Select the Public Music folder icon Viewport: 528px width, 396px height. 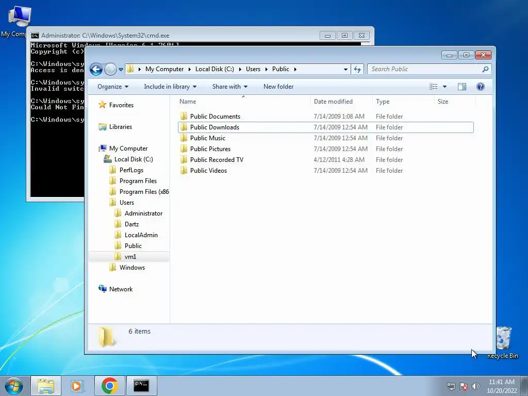(184, 138)
